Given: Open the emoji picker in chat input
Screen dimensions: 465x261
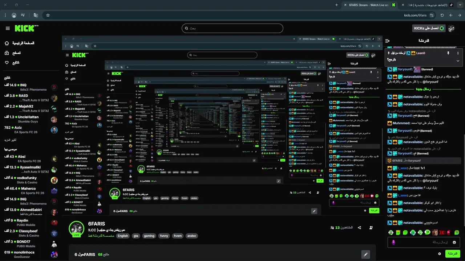Looking at the screenshot, I should [454, 242].
